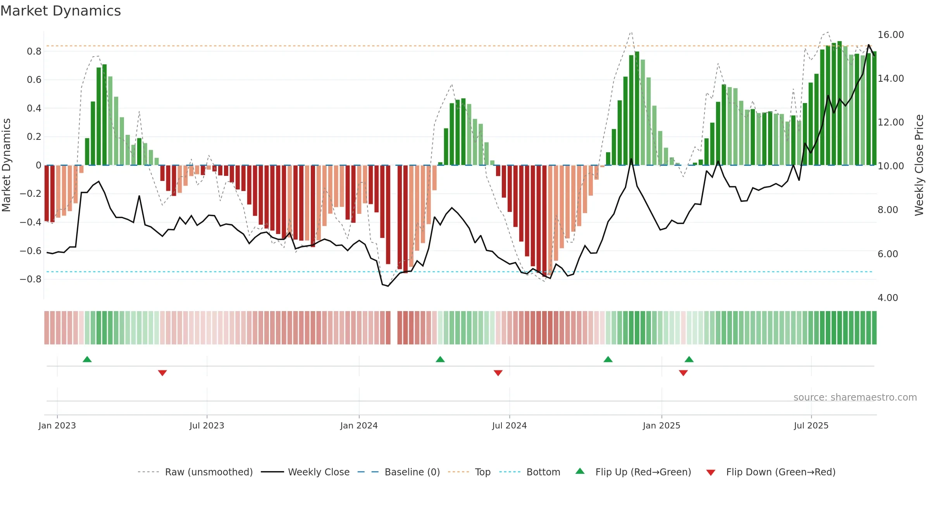Toggle the Flip Down (Green→Red) legend entry
The width and height of the screenshot is (930, 523).
[771, 472]
